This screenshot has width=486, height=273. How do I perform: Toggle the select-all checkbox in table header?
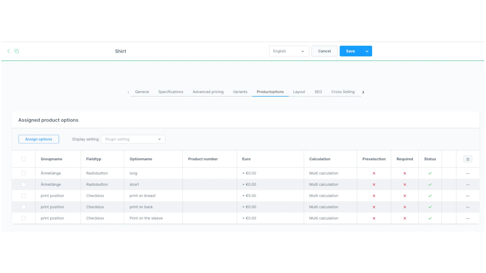click(24, 159)
